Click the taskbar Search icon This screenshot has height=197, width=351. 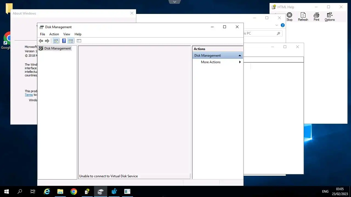click(20, 192)
